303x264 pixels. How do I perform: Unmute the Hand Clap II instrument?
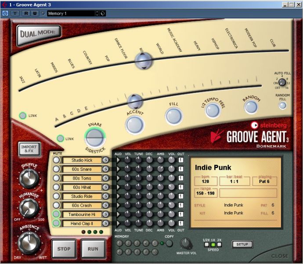(56, 223)
